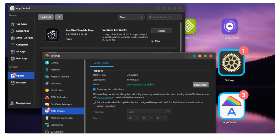Viewport: 278px width, 139px height.
Task: Check Set automatic scheduled updates checkbox
Action: coord(94,102)
